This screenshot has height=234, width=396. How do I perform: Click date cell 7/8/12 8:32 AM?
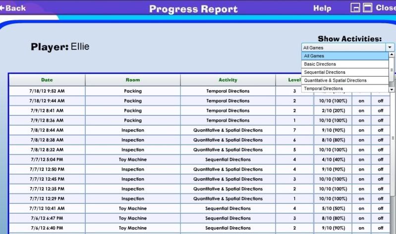pos(47,150)
